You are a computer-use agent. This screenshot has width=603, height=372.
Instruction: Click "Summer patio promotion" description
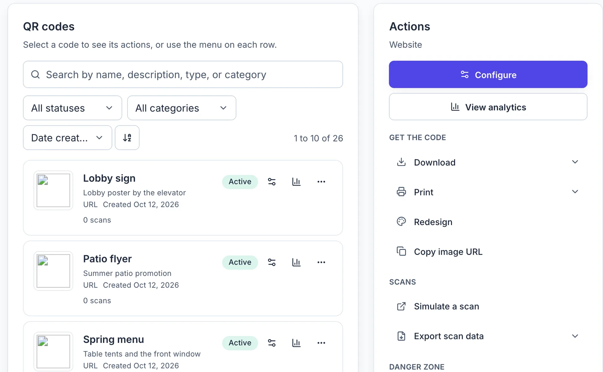[x=127, y=273]
